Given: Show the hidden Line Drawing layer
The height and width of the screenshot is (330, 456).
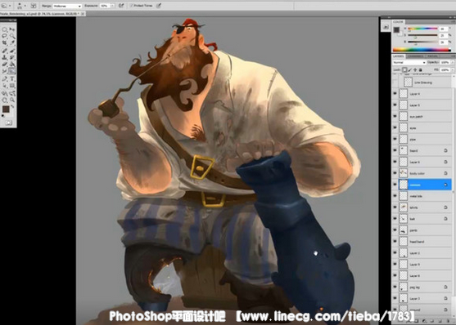Looking at the screenshot, I should (x=395, y=82).
